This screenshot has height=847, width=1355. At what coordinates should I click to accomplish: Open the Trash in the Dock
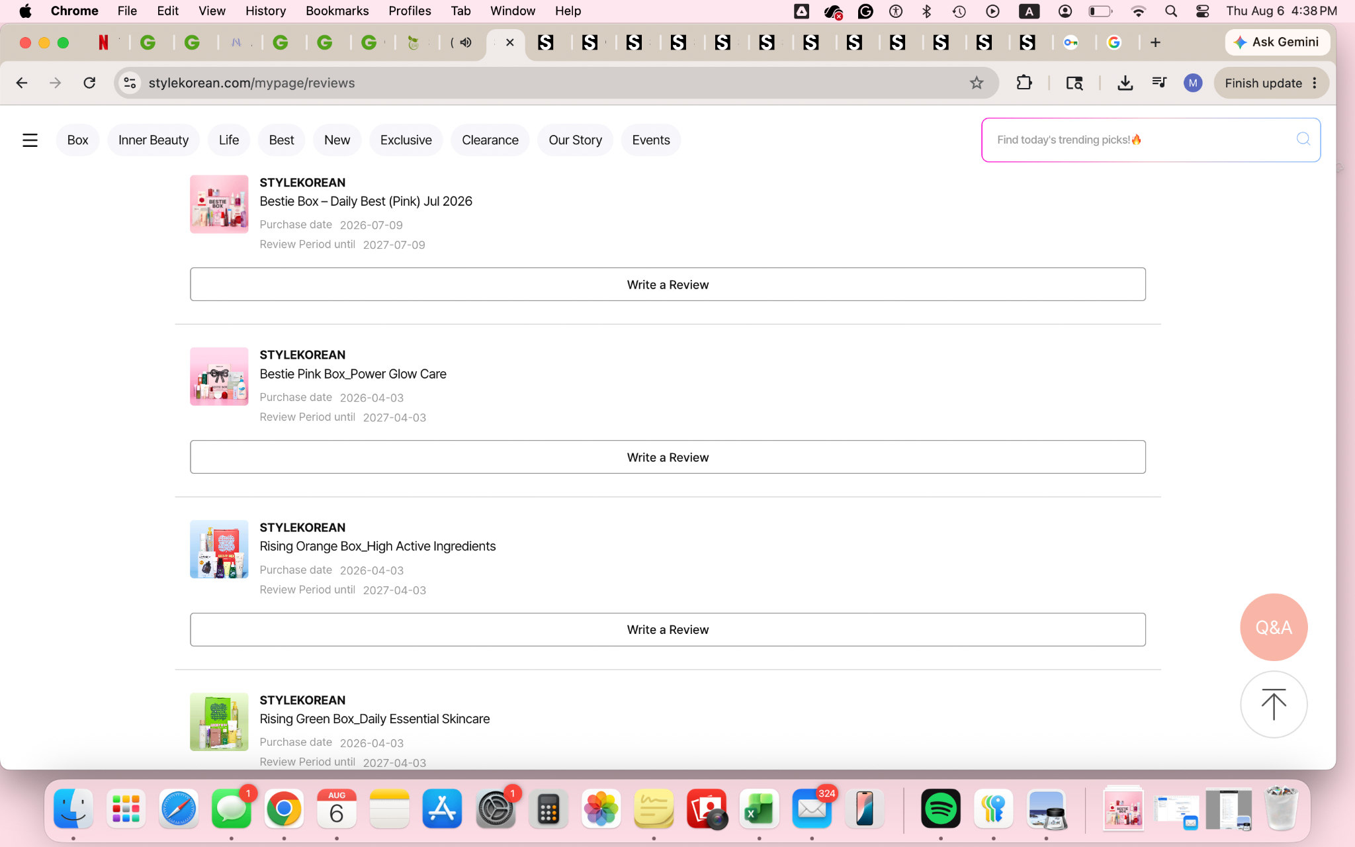1282,809
